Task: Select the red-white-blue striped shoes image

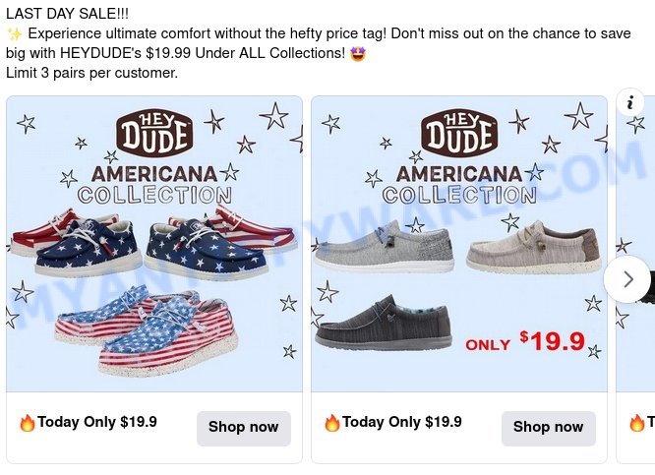Action: pyautogui.click(x=148, y=330)
